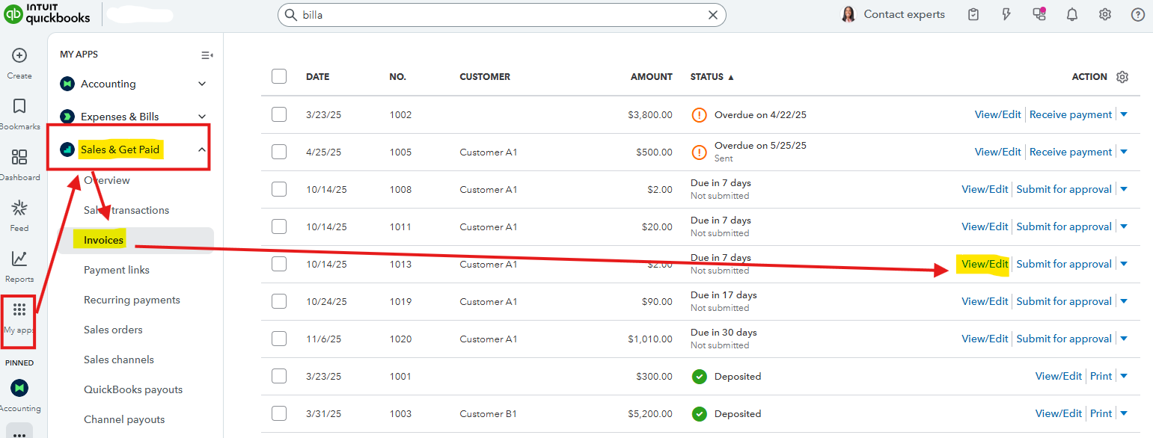Open notifications bell icon
The width and height of the screenshot is (1153, 438).
click(1071, 15)
